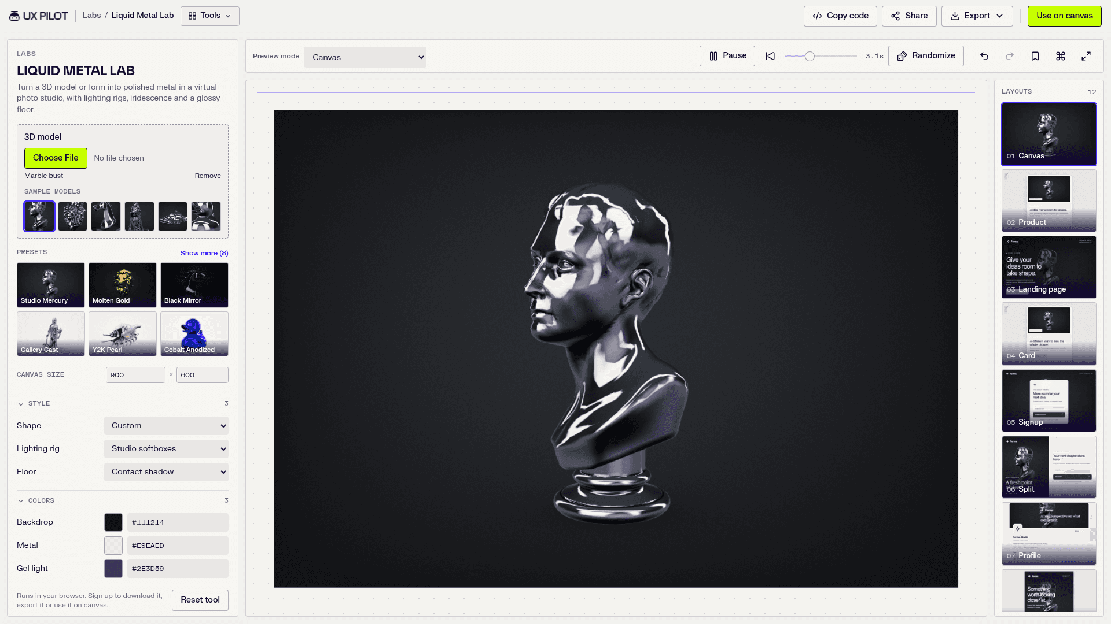1111x624 pixels.
Task: Click the animation speed slider handle
Action: (x=810, y=56)
